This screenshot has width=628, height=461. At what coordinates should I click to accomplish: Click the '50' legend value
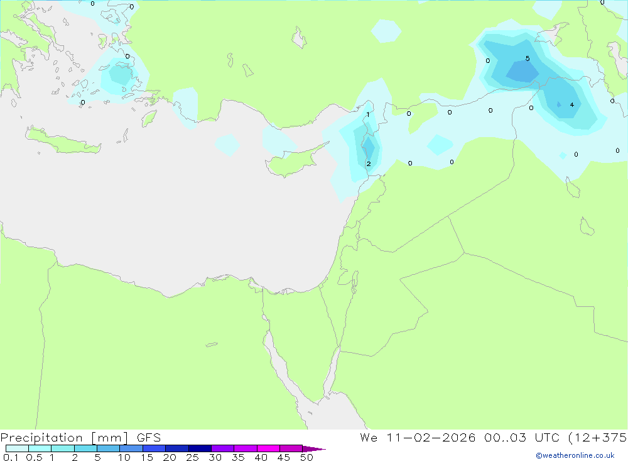[306, 457]
